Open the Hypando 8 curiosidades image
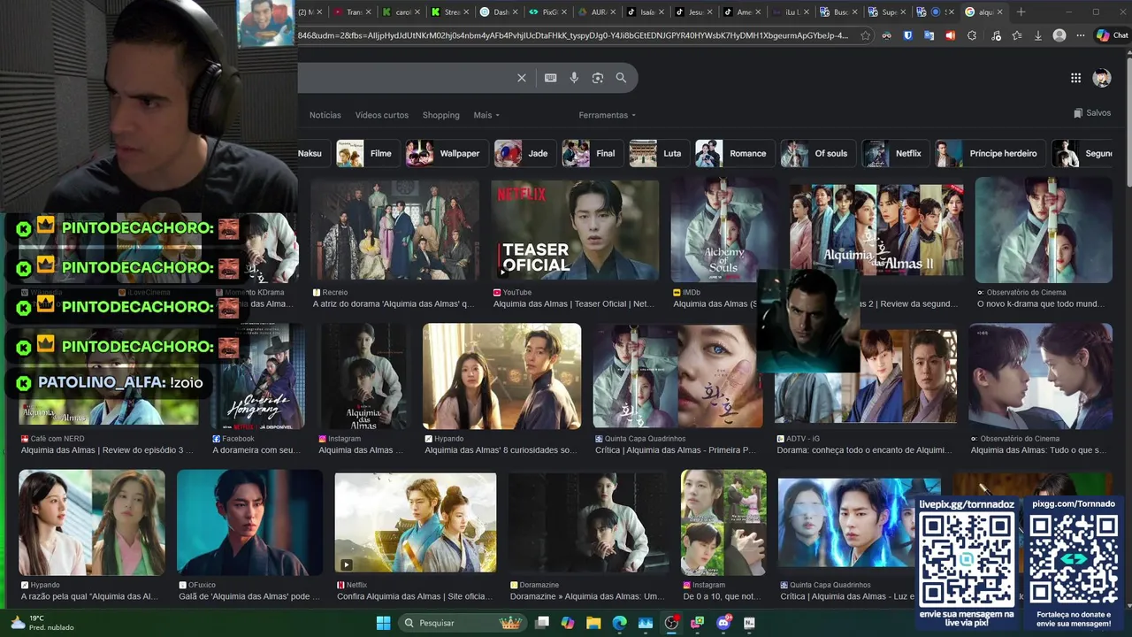This screenshot has height=637, width=1132. 501,376
